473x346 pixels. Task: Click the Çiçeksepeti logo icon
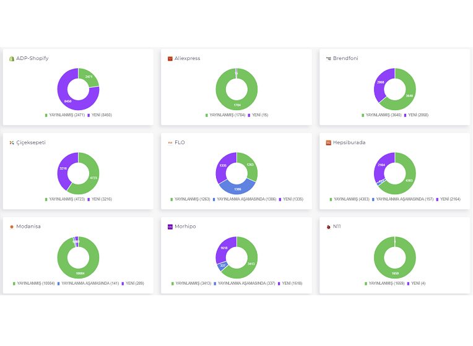12,143
